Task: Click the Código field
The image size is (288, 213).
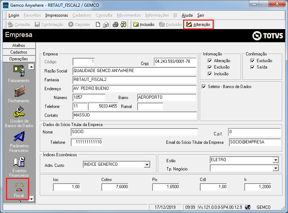Action: [84, 62]
